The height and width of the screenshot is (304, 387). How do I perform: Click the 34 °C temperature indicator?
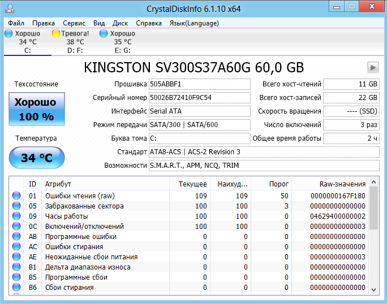point(37,158)
